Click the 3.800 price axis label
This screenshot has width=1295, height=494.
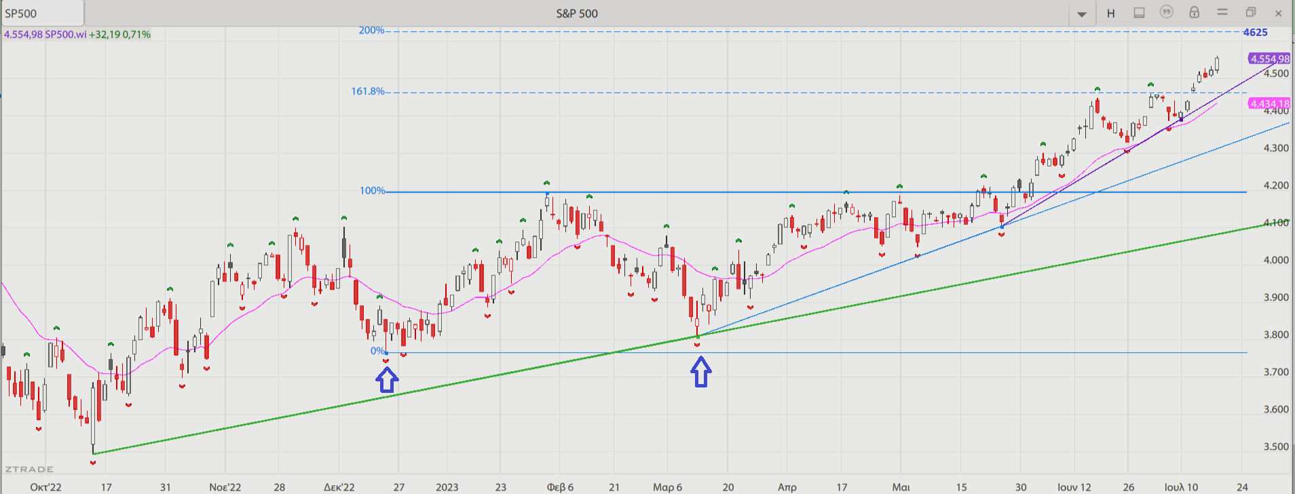1276,335
